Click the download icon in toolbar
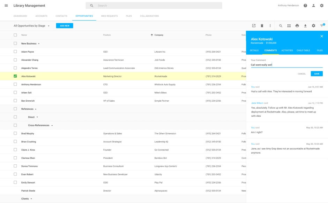 click(305, 26)
